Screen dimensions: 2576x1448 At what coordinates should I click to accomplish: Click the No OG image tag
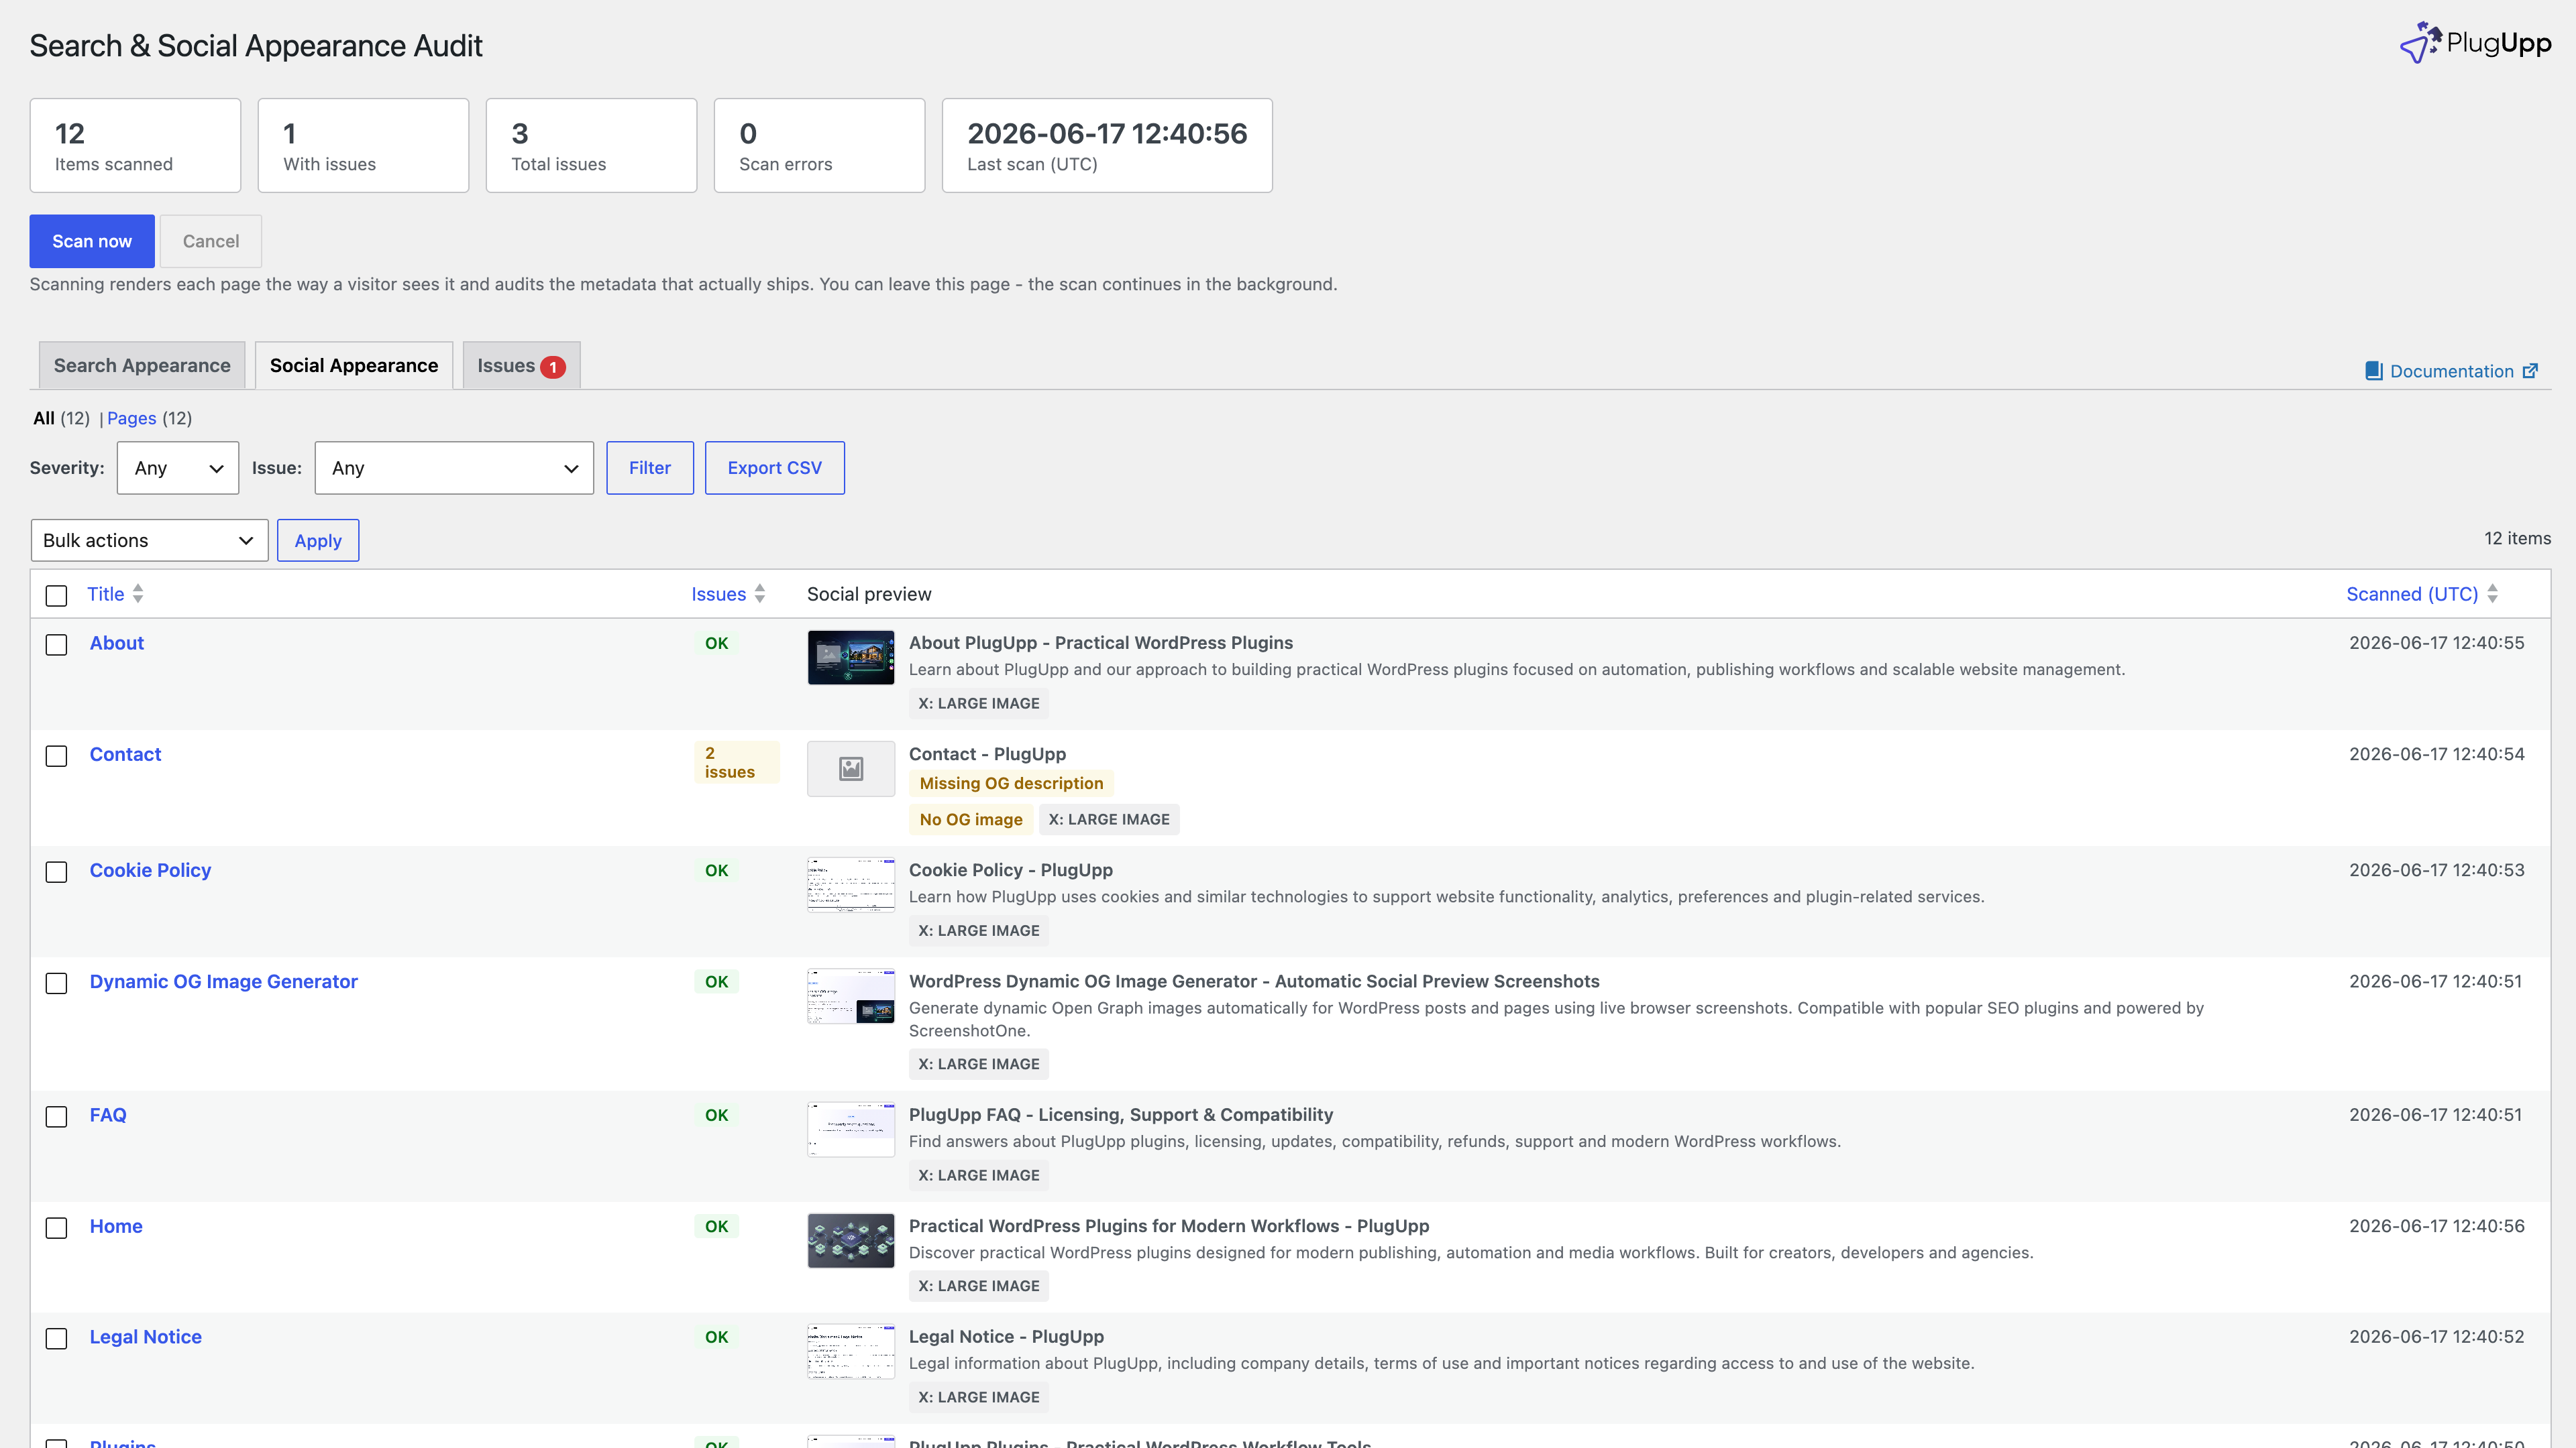pos(971,819)
